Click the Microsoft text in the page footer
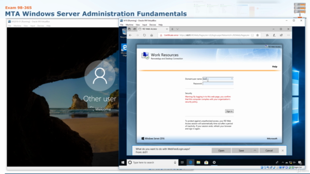The height and width of the screenshot is (174, 310). point(272,139)
